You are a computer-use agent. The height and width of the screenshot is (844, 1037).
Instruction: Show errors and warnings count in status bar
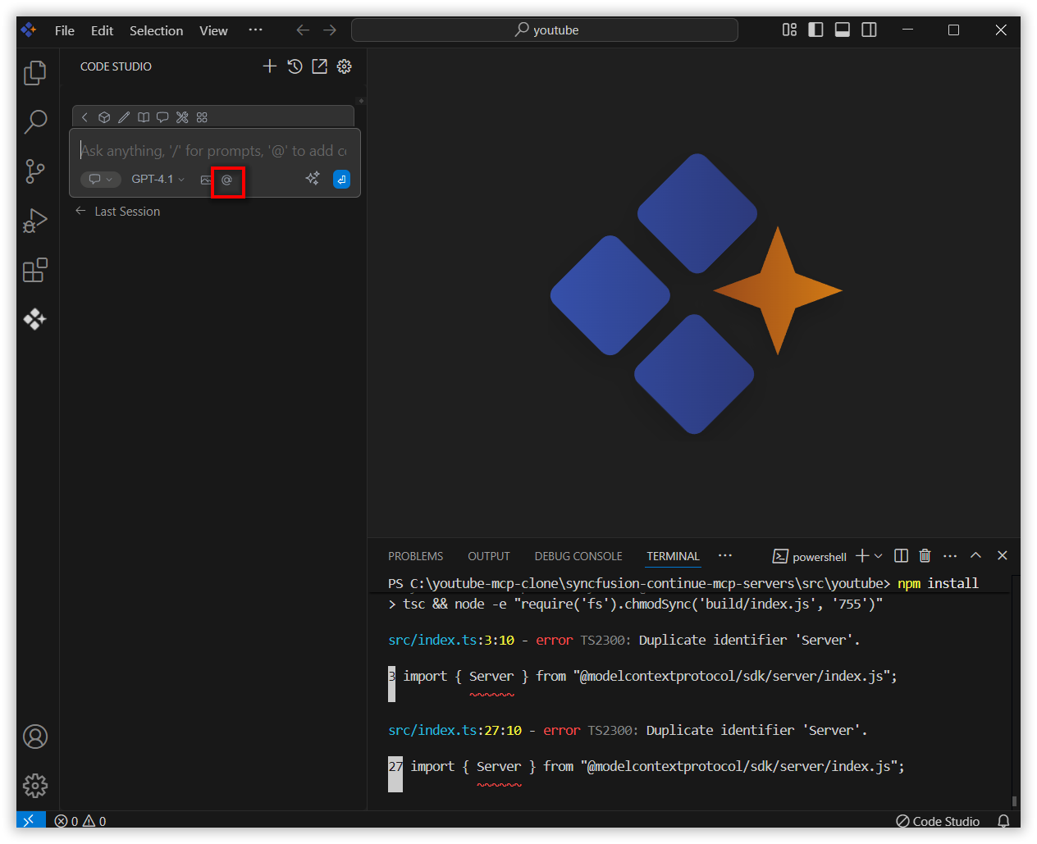pos(80,821)
